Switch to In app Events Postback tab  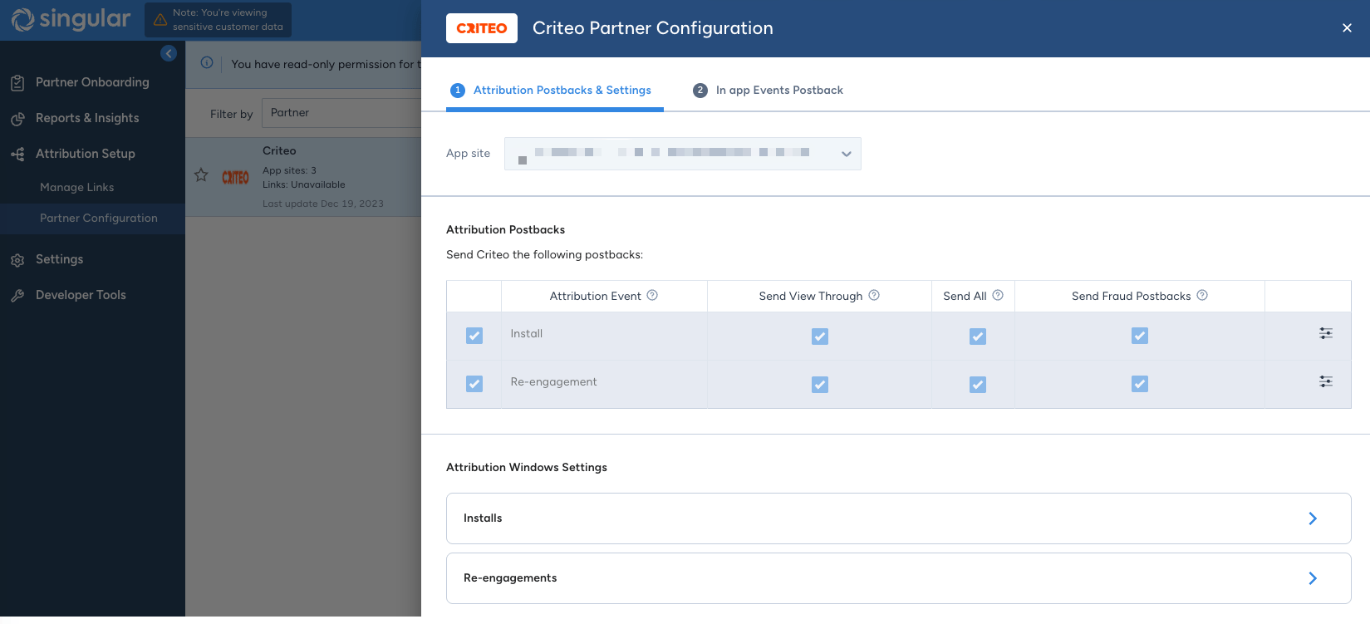pyautogui.click(x=768, y=91)
